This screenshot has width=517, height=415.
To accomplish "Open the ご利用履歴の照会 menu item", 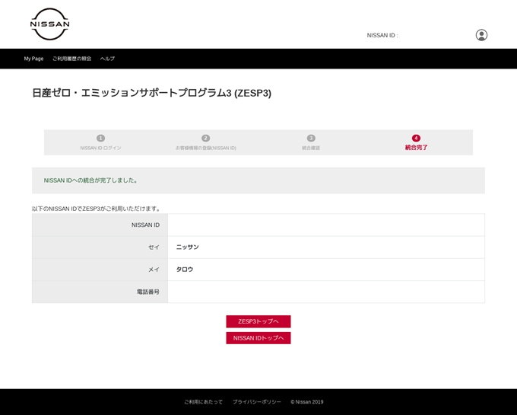I will (71, 59).
